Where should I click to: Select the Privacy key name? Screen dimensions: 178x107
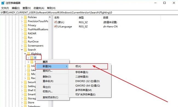[x=32, y=25]
